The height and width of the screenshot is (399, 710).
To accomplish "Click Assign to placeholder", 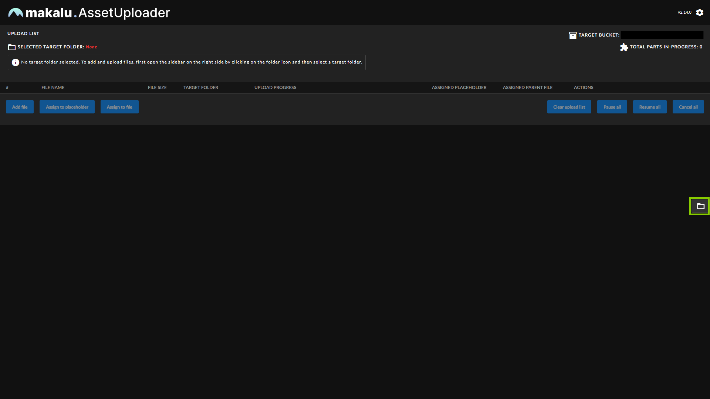I will pyautogui.click(x=67, y=107).
